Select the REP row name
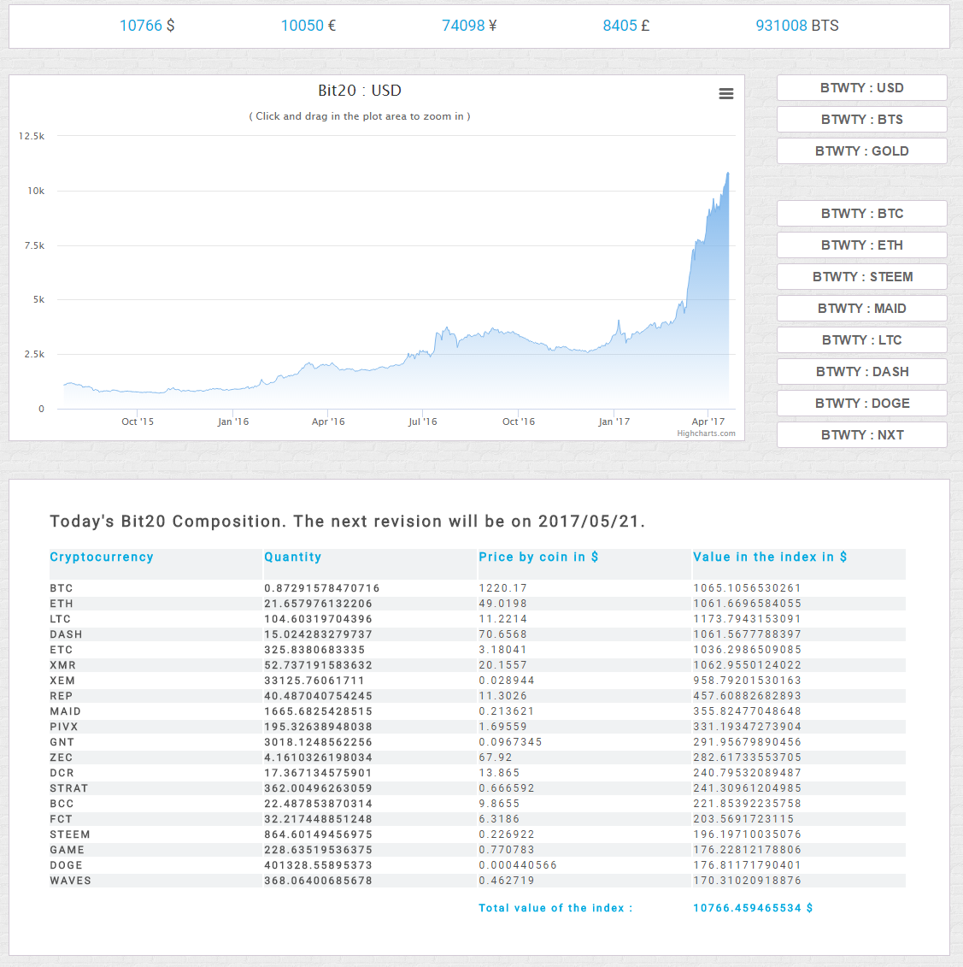The height and width of the screenshot is (967, 963). click(61, 696)
